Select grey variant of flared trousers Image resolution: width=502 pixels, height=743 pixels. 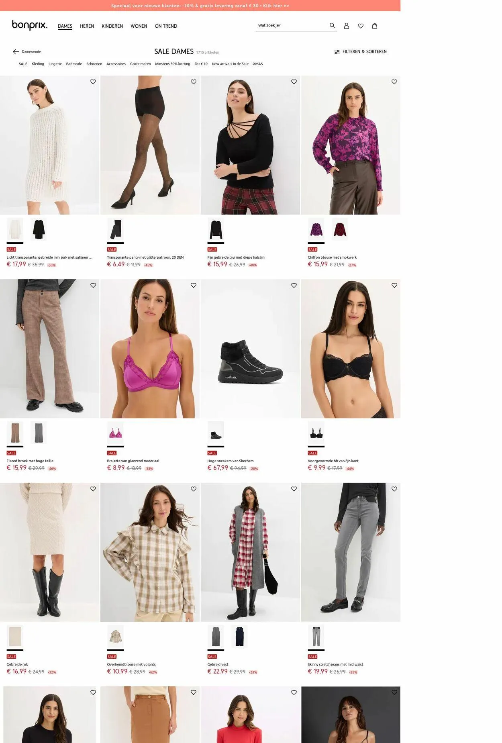pyautogui.click(x=39, y=433)
